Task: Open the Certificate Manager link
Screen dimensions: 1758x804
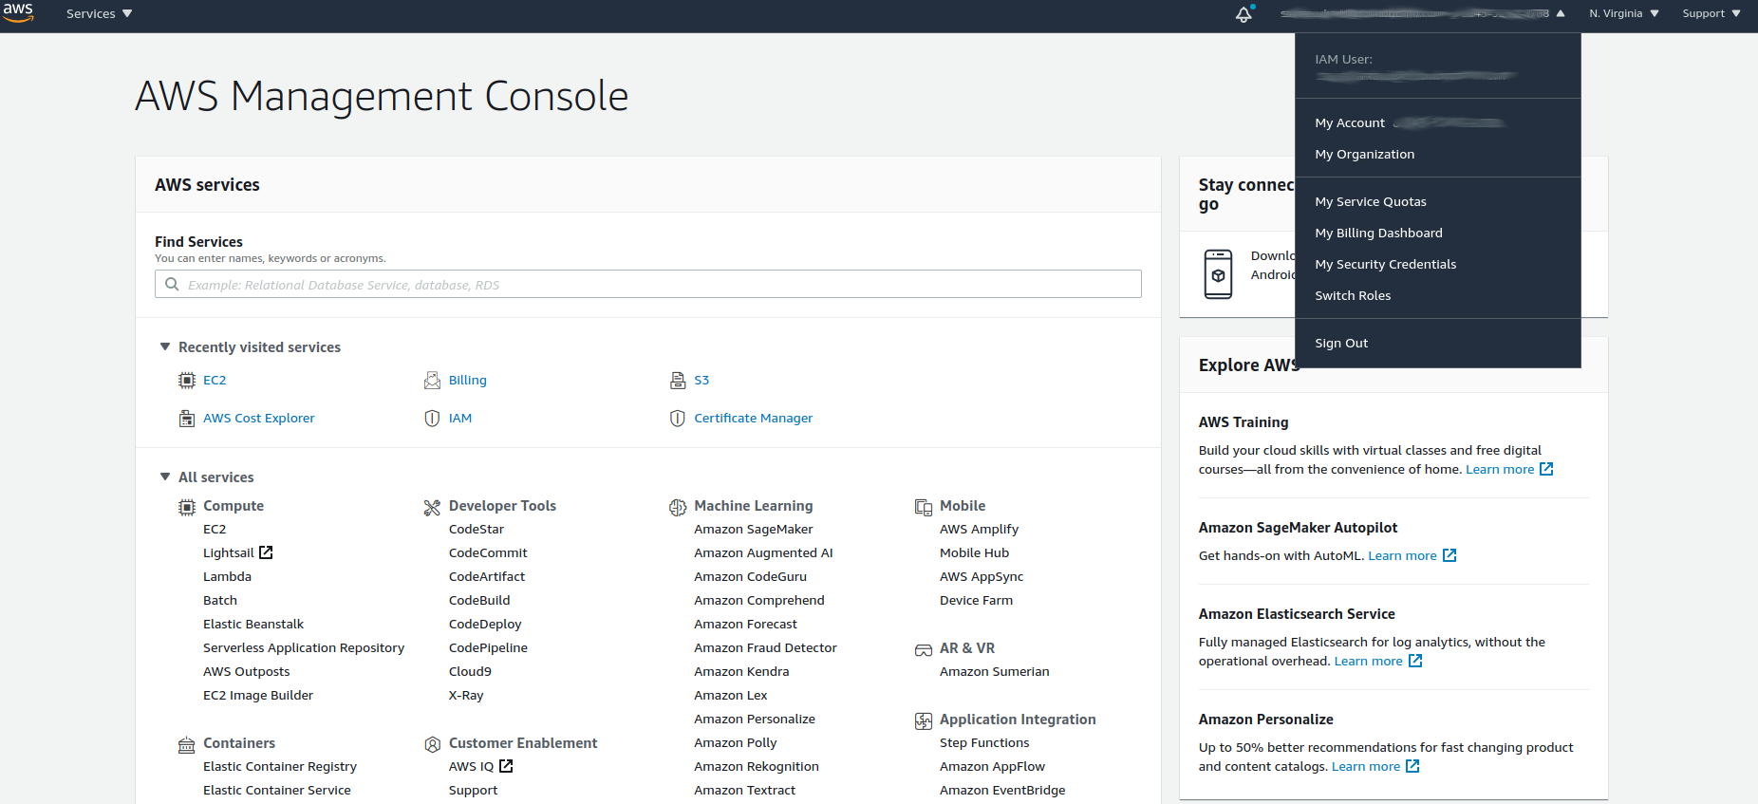Action: coord(754,418)
